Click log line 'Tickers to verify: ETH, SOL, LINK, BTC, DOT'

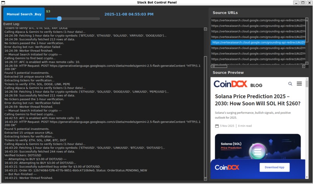coord(35,140)
